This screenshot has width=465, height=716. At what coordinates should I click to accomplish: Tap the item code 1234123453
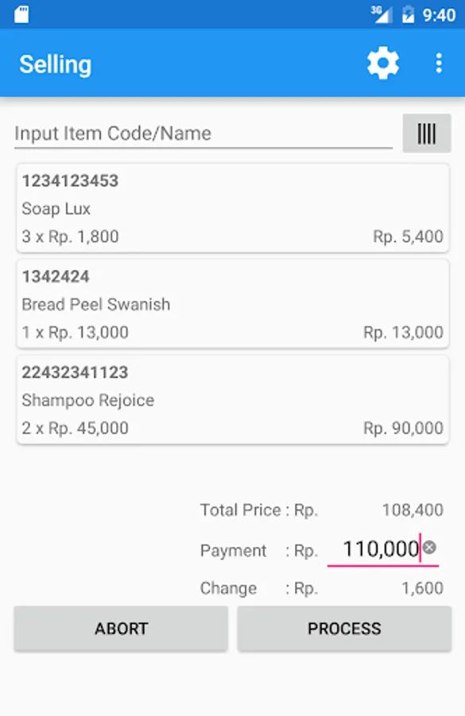click(x=72, y=181)
